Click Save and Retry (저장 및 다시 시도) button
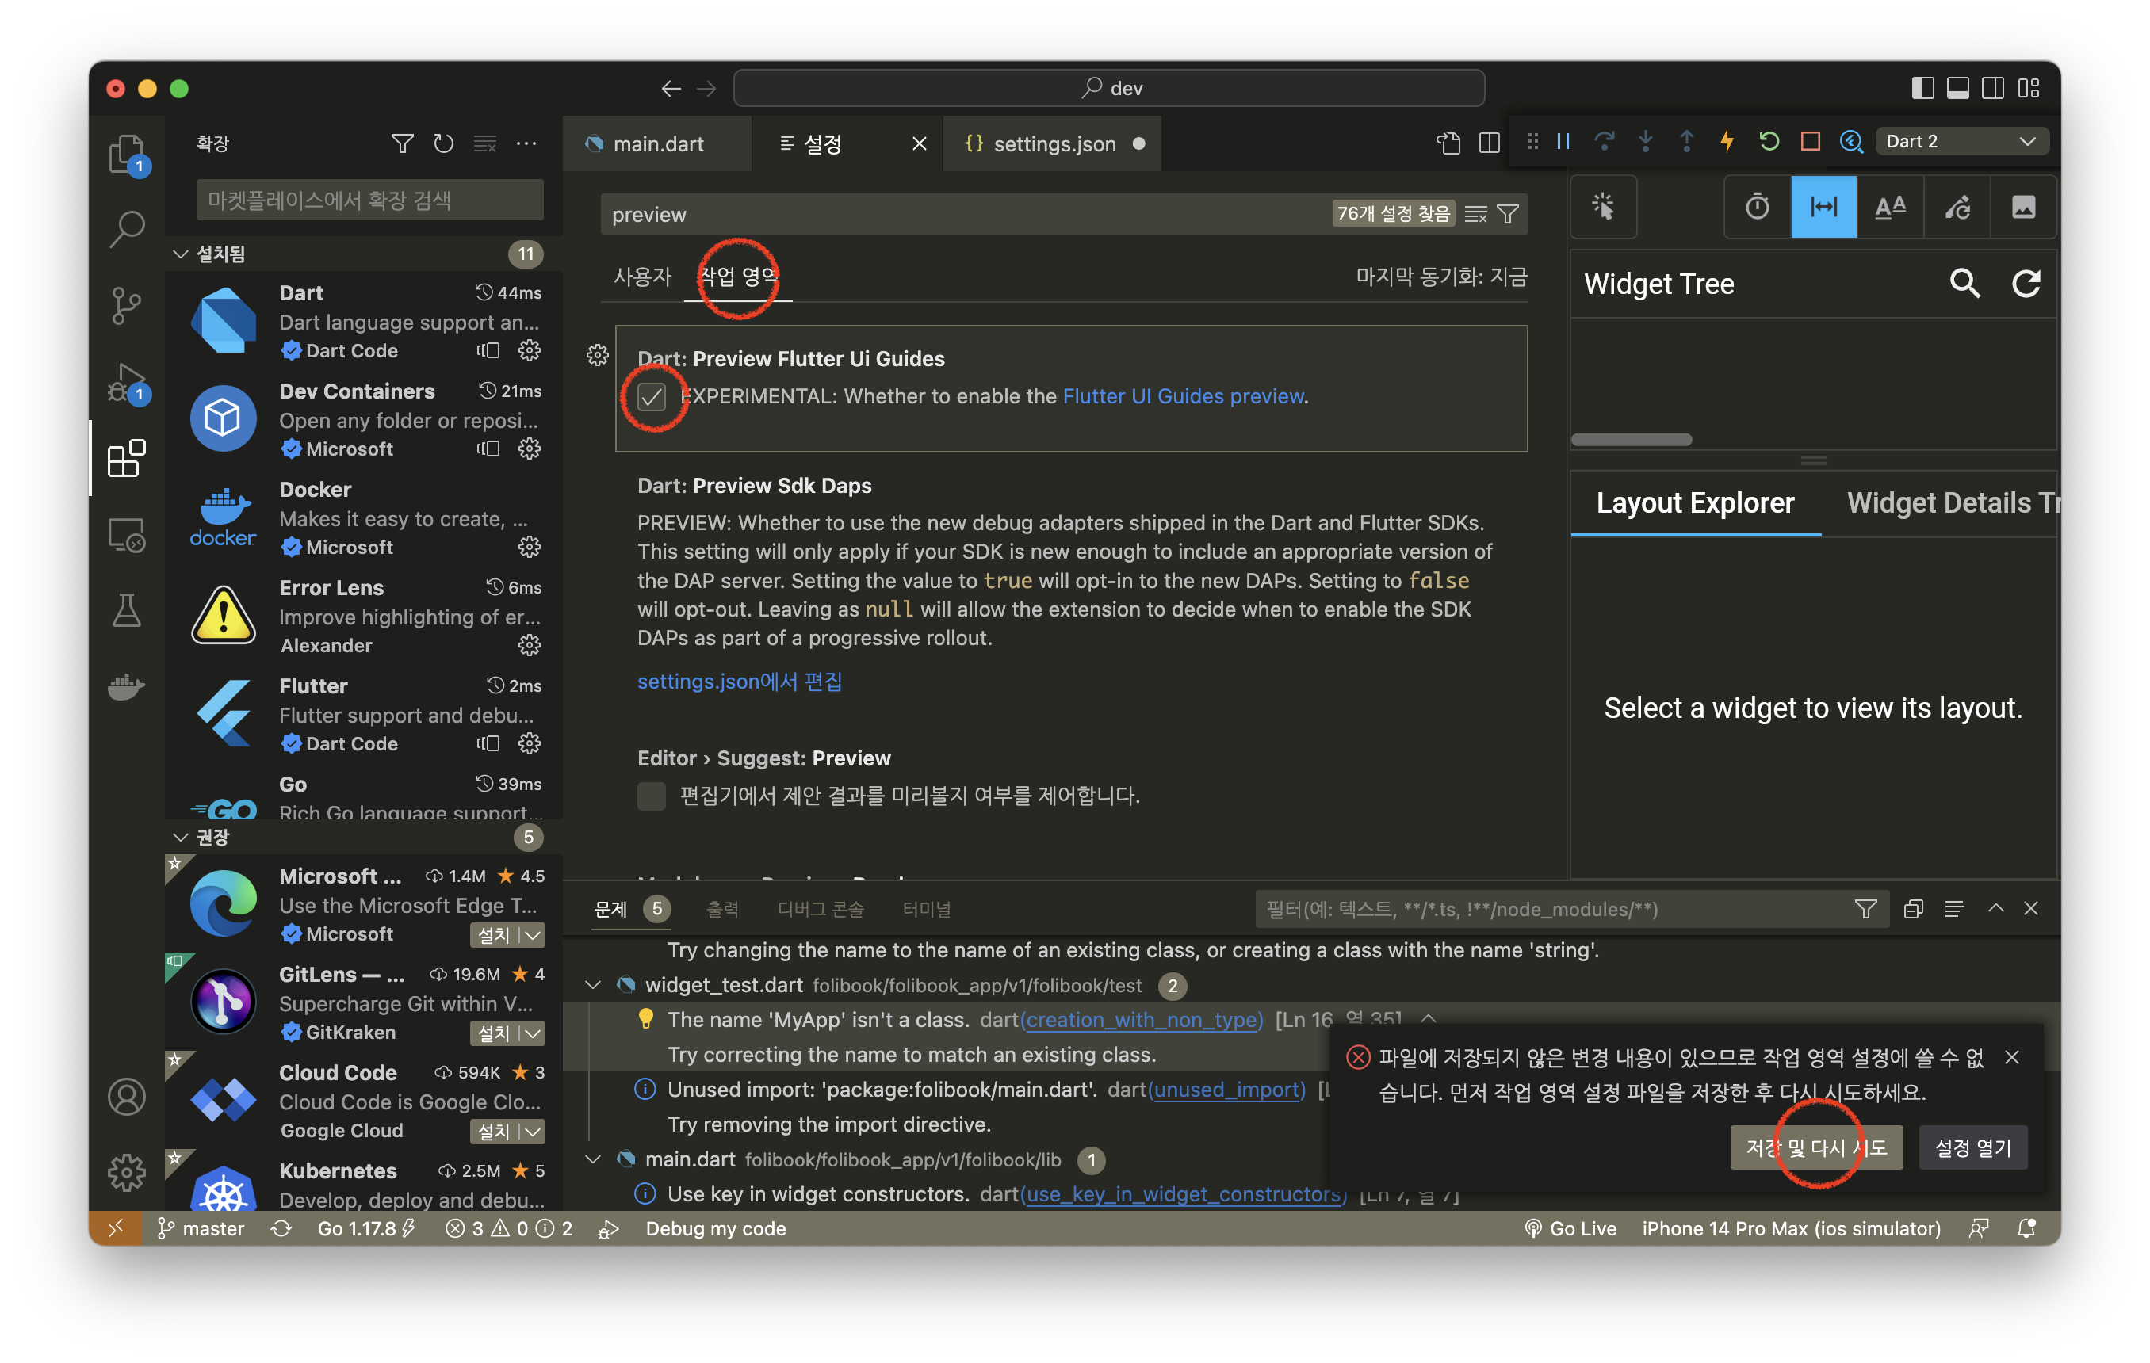This screenshot has width=2150, height=1363. click(1816, 1147)
